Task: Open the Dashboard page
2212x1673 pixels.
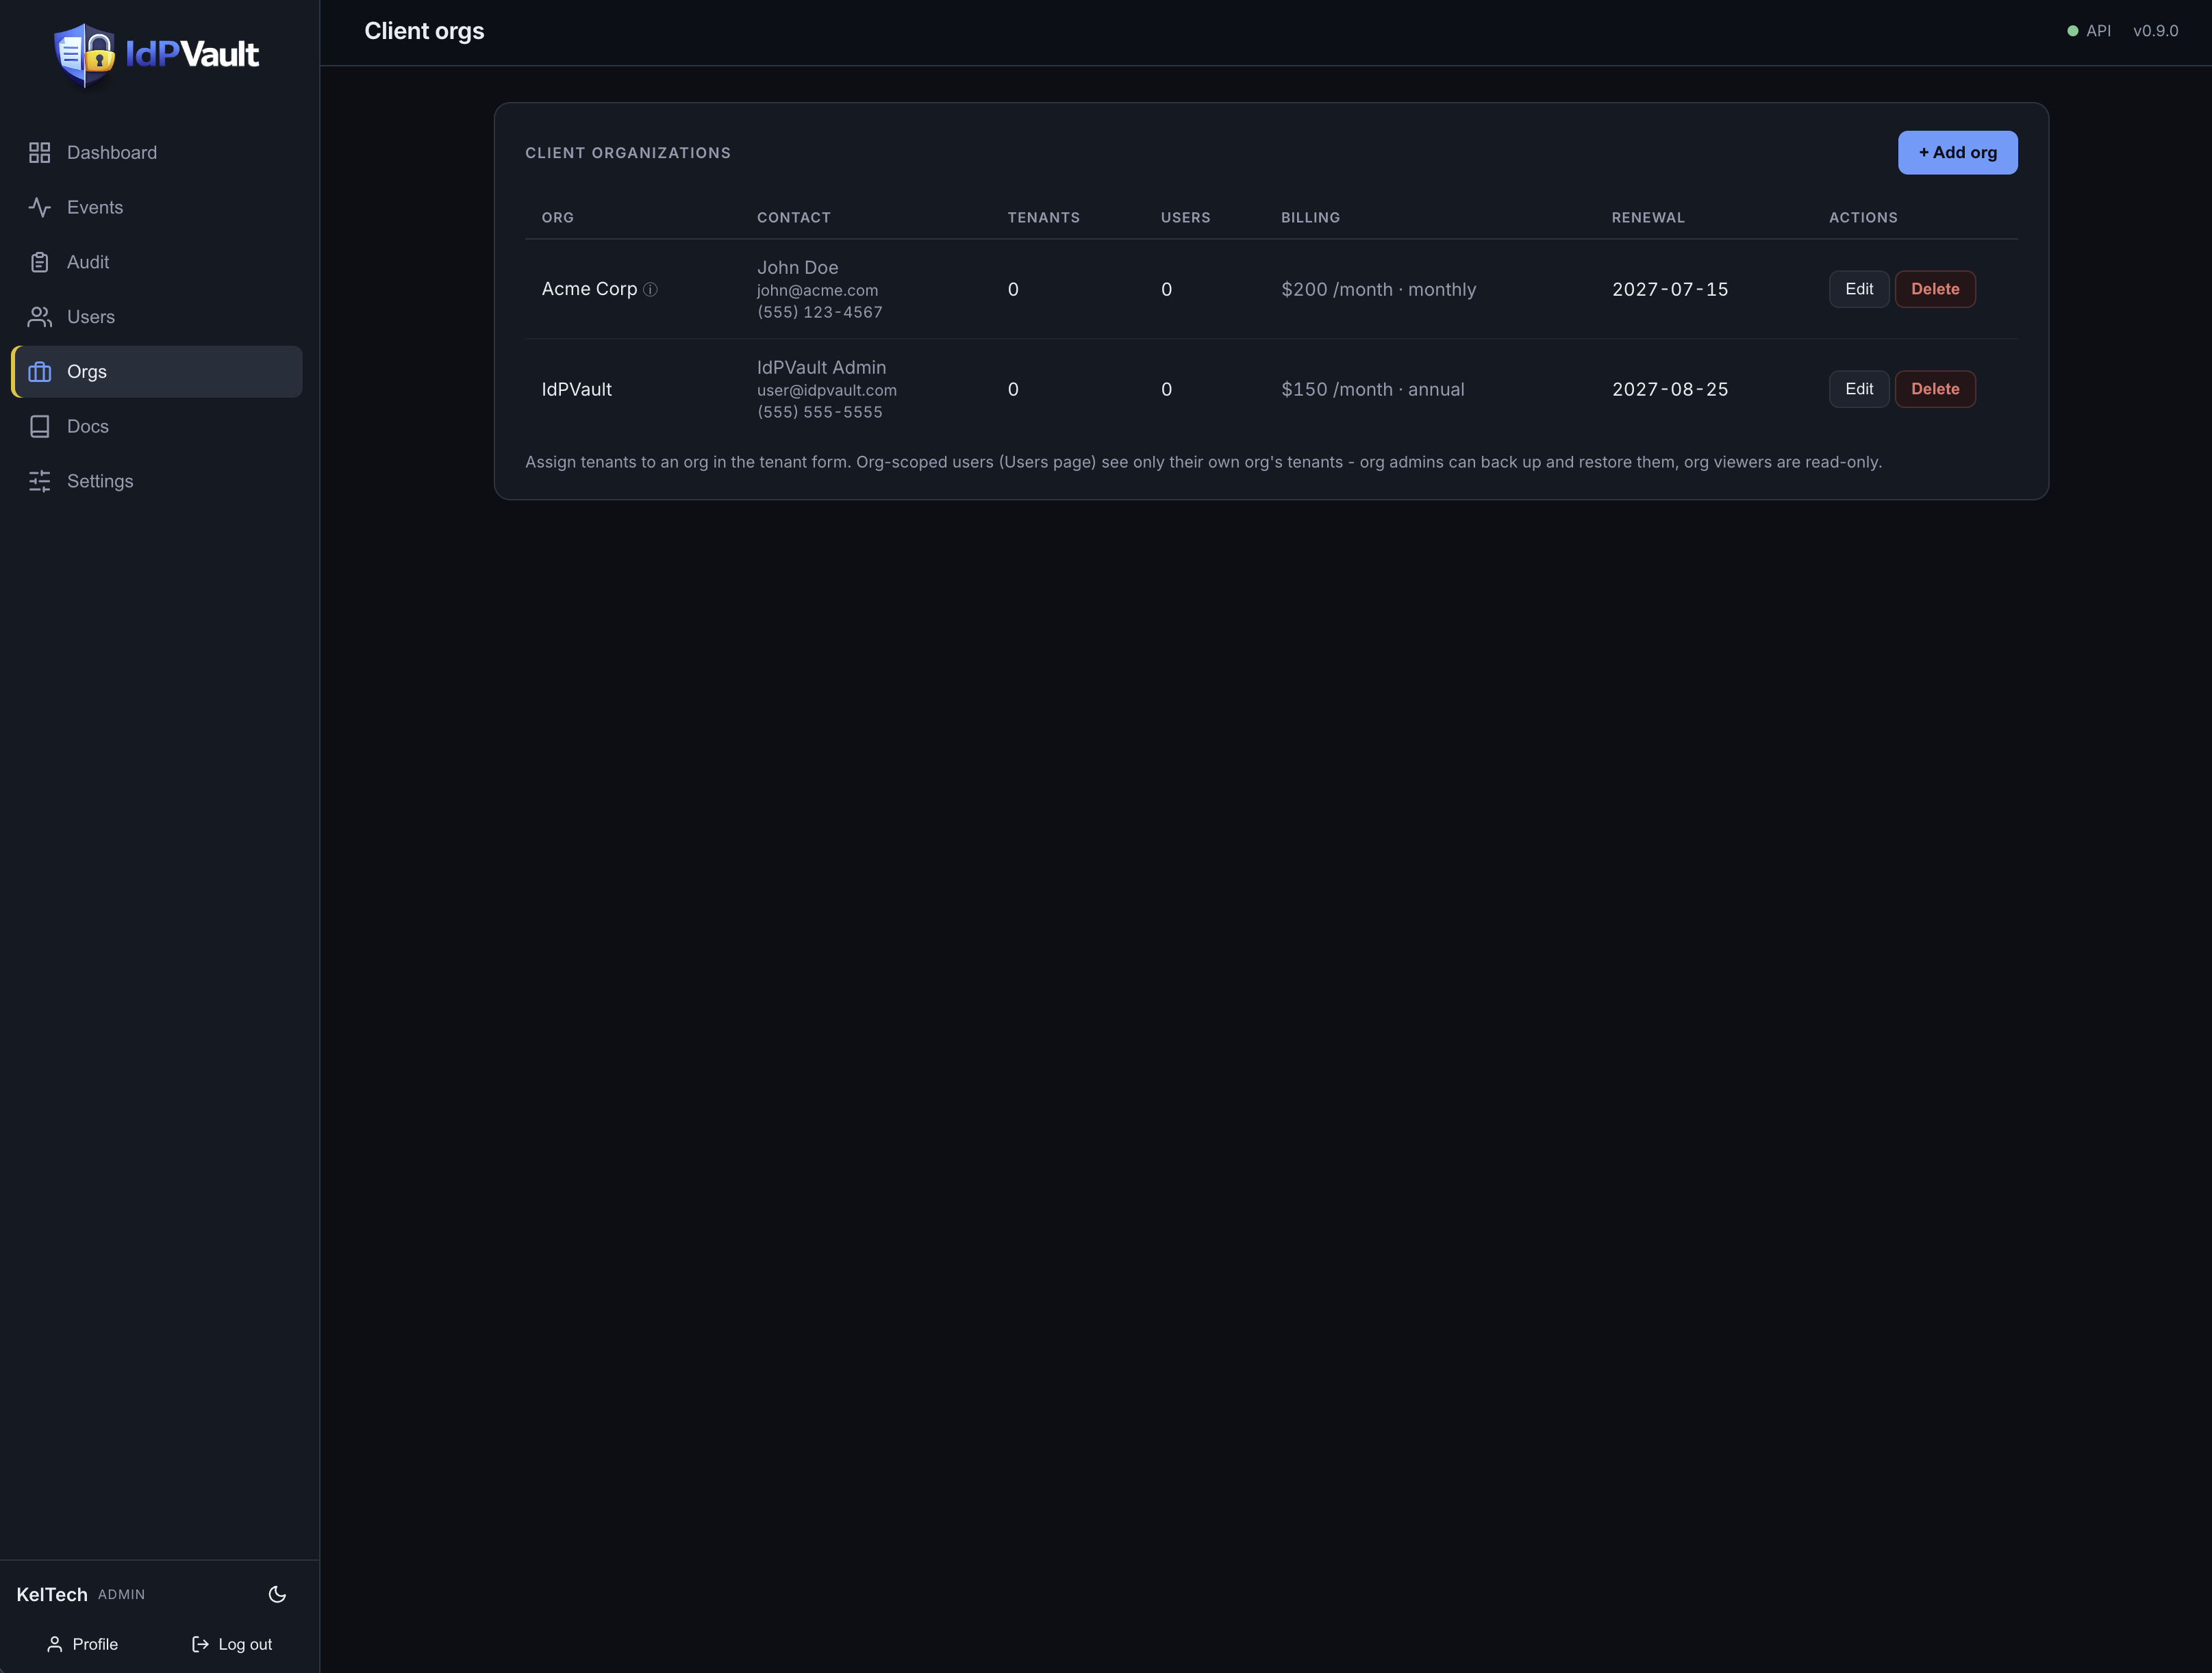Action: (157, 153)
